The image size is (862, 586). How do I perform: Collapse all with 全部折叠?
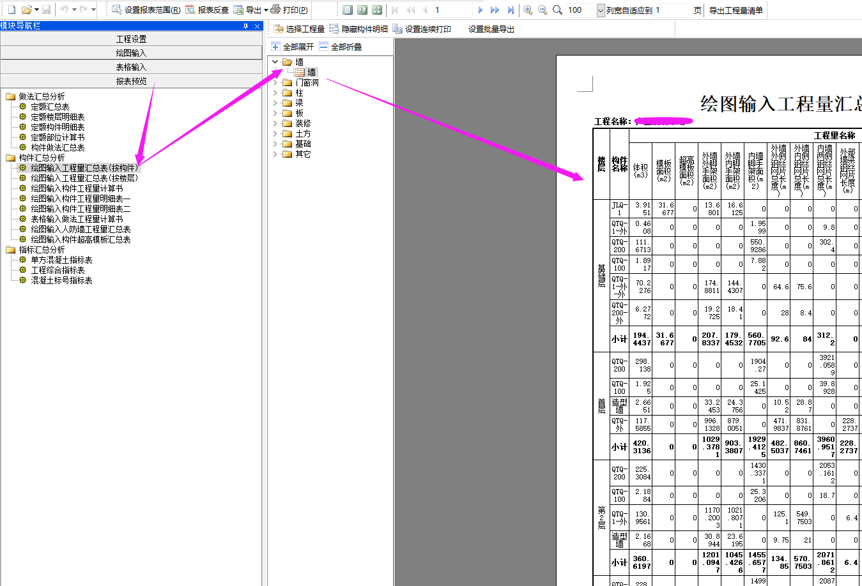(x=341, y=47)
